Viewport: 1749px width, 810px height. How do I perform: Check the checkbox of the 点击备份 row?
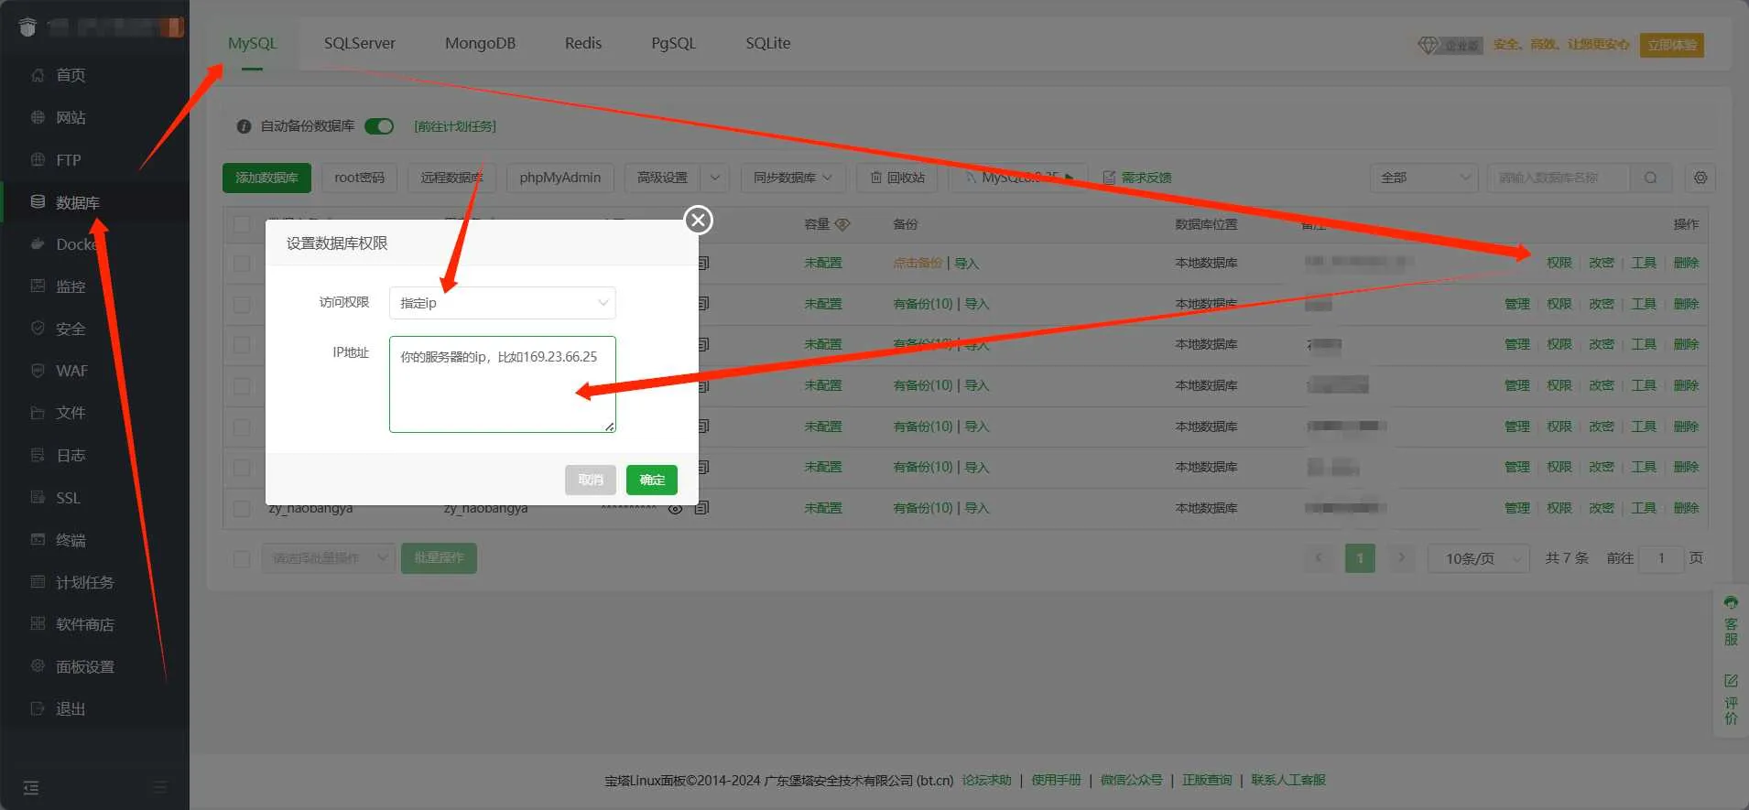242,264
